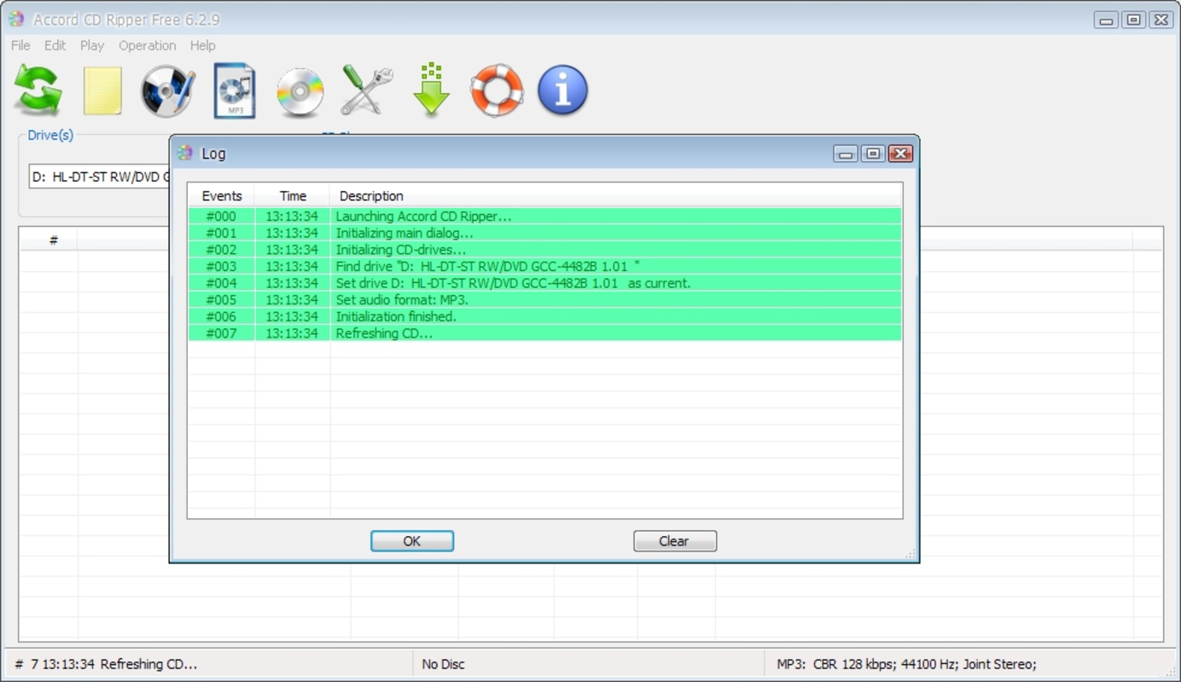This screenshot has height=682, width=1181.
Task: Click the green Refresh CD arrows icon
Action: click(x=38, y=90)
